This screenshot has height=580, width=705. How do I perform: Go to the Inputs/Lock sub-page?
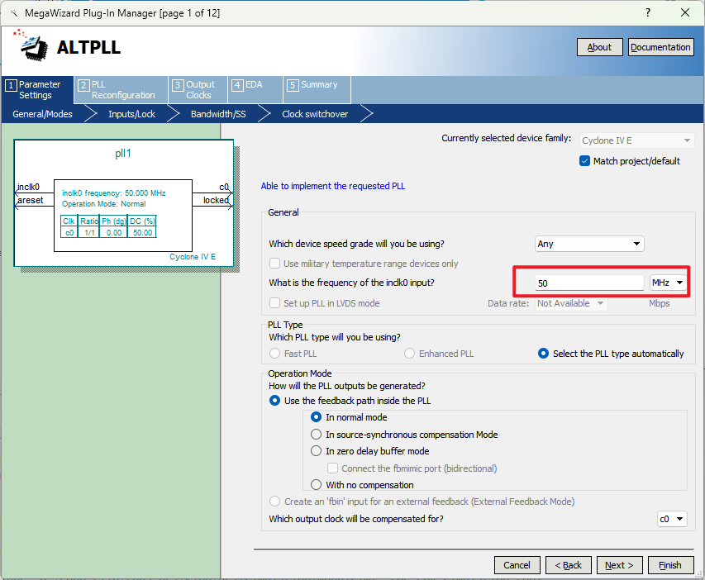pyautogui.click(x=131, y=114)
